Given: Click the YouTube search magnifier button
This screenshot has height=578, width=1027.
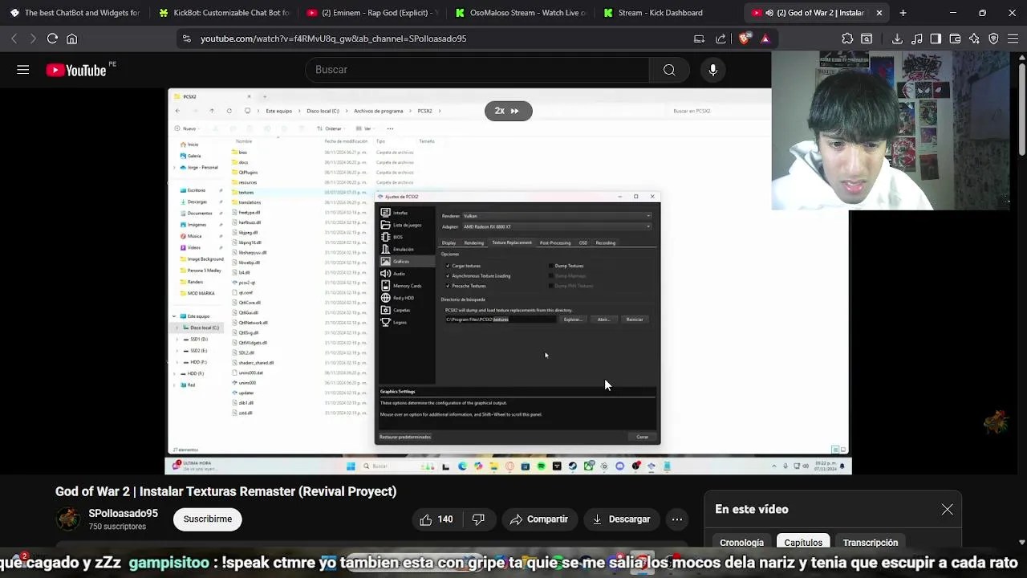Looking at the screenshot, I should tap(669, 70).
